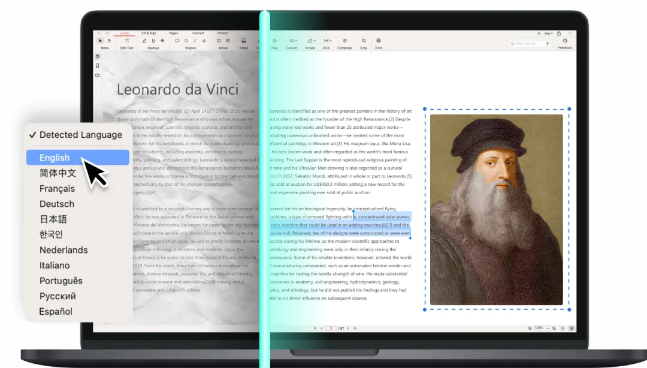The image size is (647, 368).
Task: Jump to first page
Action: [315, 328]
